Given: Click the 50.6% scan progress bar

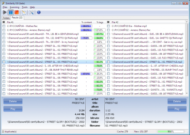Looking at the screenshot, I should [171, 132].
